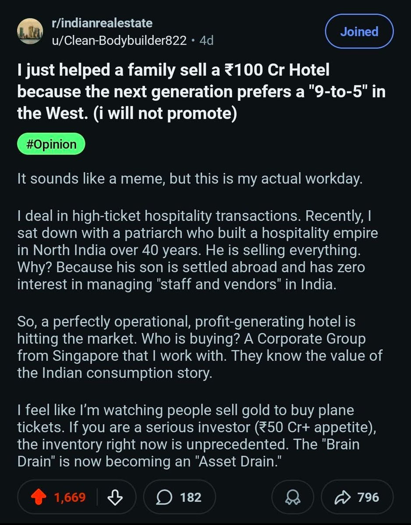Viewport: 411px width, 525px height.
Task: Select the 182 comments count
Action: tap(191, 497)
